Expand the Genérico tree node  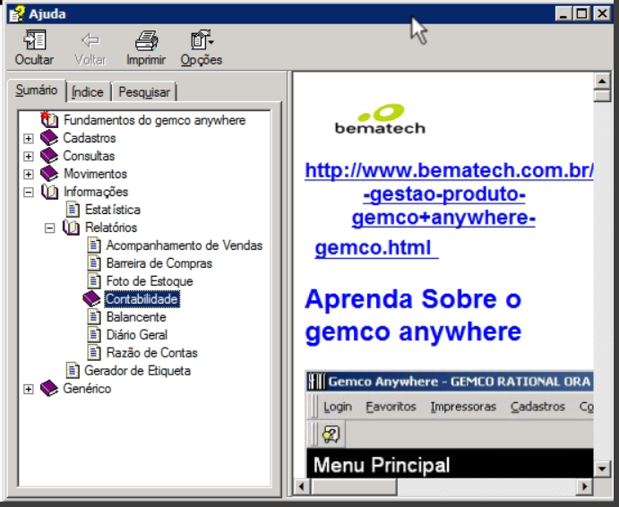28,389
